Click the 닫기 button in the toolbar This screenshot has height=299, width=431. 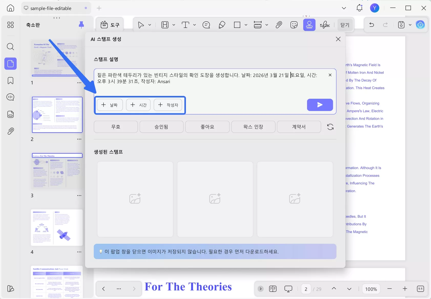pyautogui.click(x=345, y=25)
